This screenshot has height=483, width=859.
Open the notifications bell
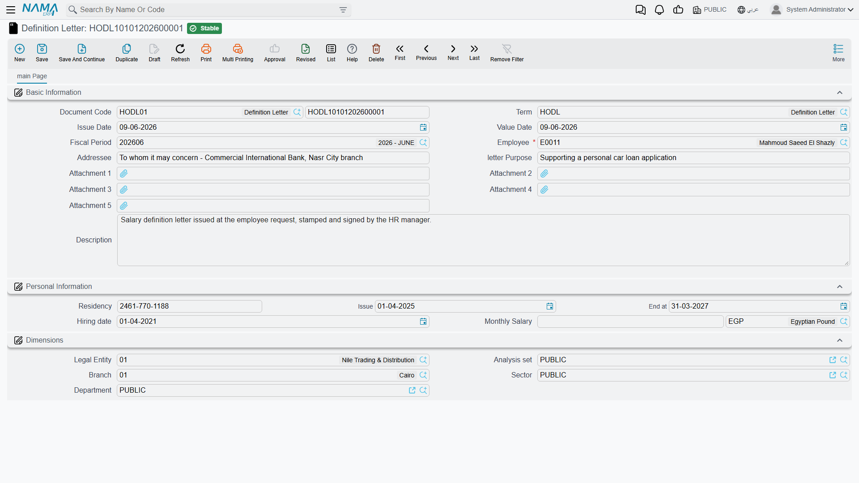pos(659,9)
